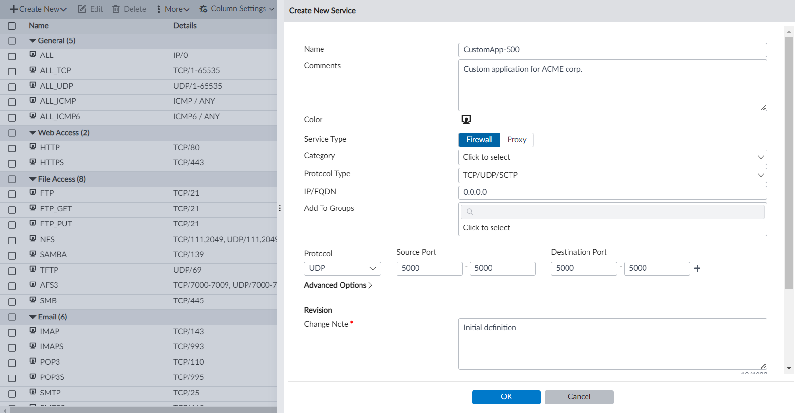Click the service icon next to SAMBA
The width and height of the screenshot is (795, 413).
point(33,254)
